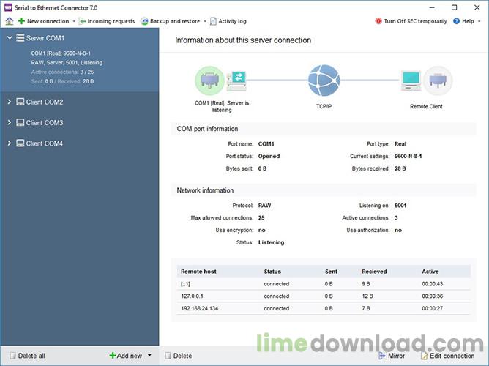Open the New connection dropdown arrow

[74, 21]
